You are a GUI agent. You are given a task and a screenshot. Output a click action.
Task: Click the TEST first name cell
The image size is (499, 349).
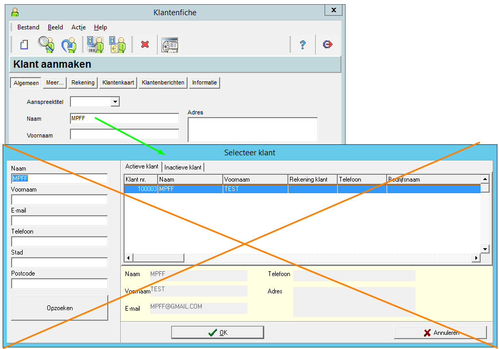click(256, 189)
